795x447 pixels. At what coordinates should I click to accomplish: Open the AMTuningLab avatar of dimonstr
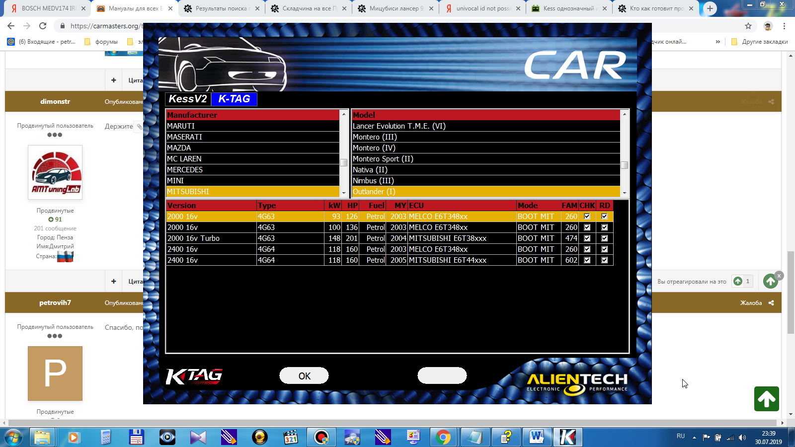(x=55, y=172)
